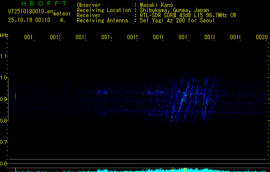Image resolution: width=270 pixels, height=172 pixels.
Task: Click the 0012 time axis marker
Action: [55, 37]
